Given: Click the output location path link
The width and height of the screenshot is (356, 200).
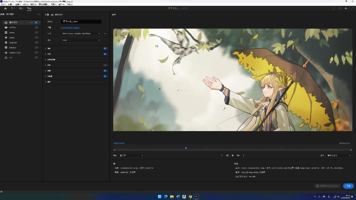Looking at the screenshot, I should [70, 27].
